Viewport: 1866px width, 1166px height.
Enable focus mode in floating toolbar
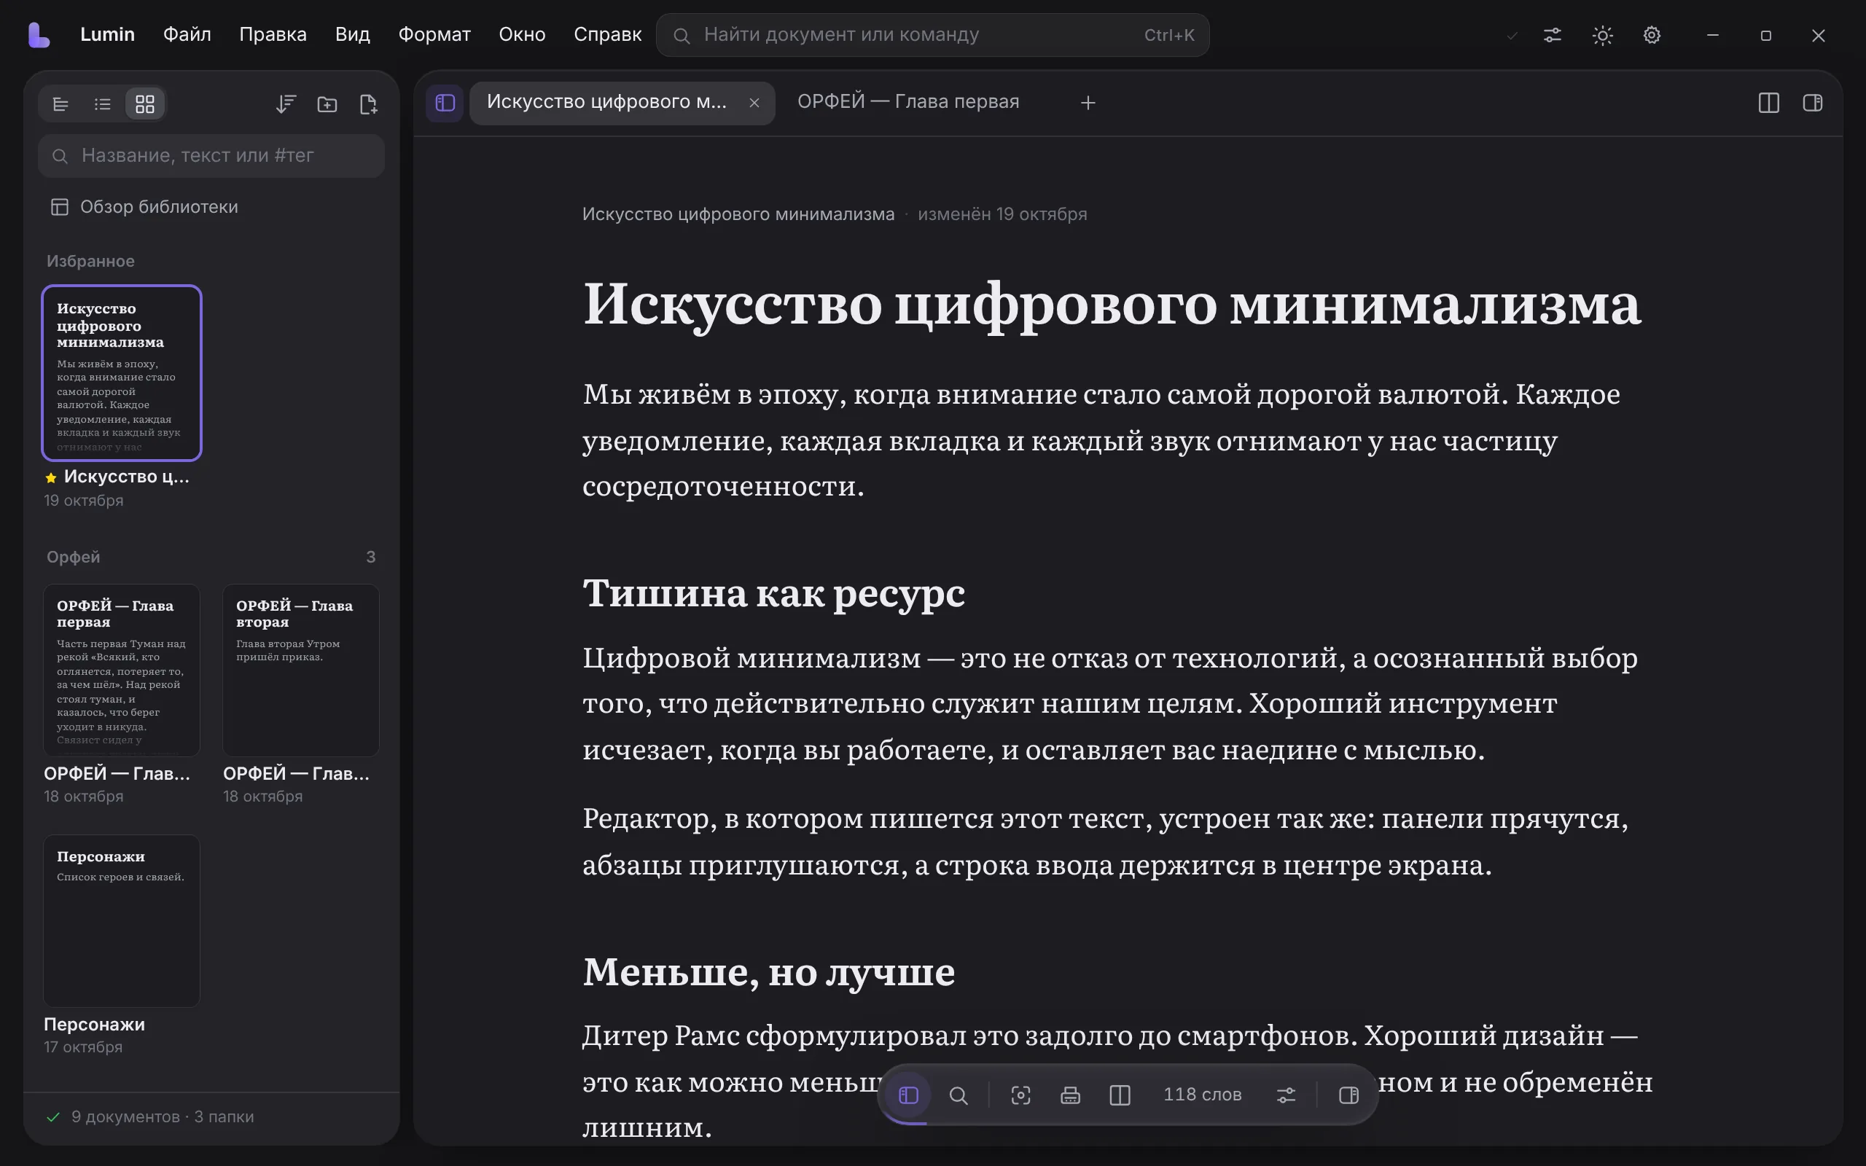click(1021, 1095)
